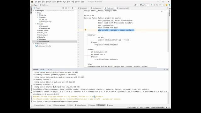The width and height of the screenshot is (201, 113).
Task: Collapse the model folder
Action: tap(36, 24)
